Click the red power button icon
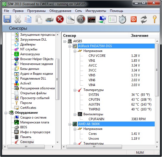Viewport: 162px width, 157px height. coord(133,19)
